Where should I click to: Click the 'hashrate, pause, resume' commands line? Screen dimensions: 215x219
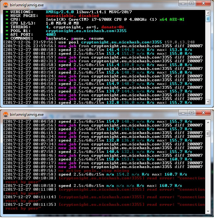coord(75,38)
